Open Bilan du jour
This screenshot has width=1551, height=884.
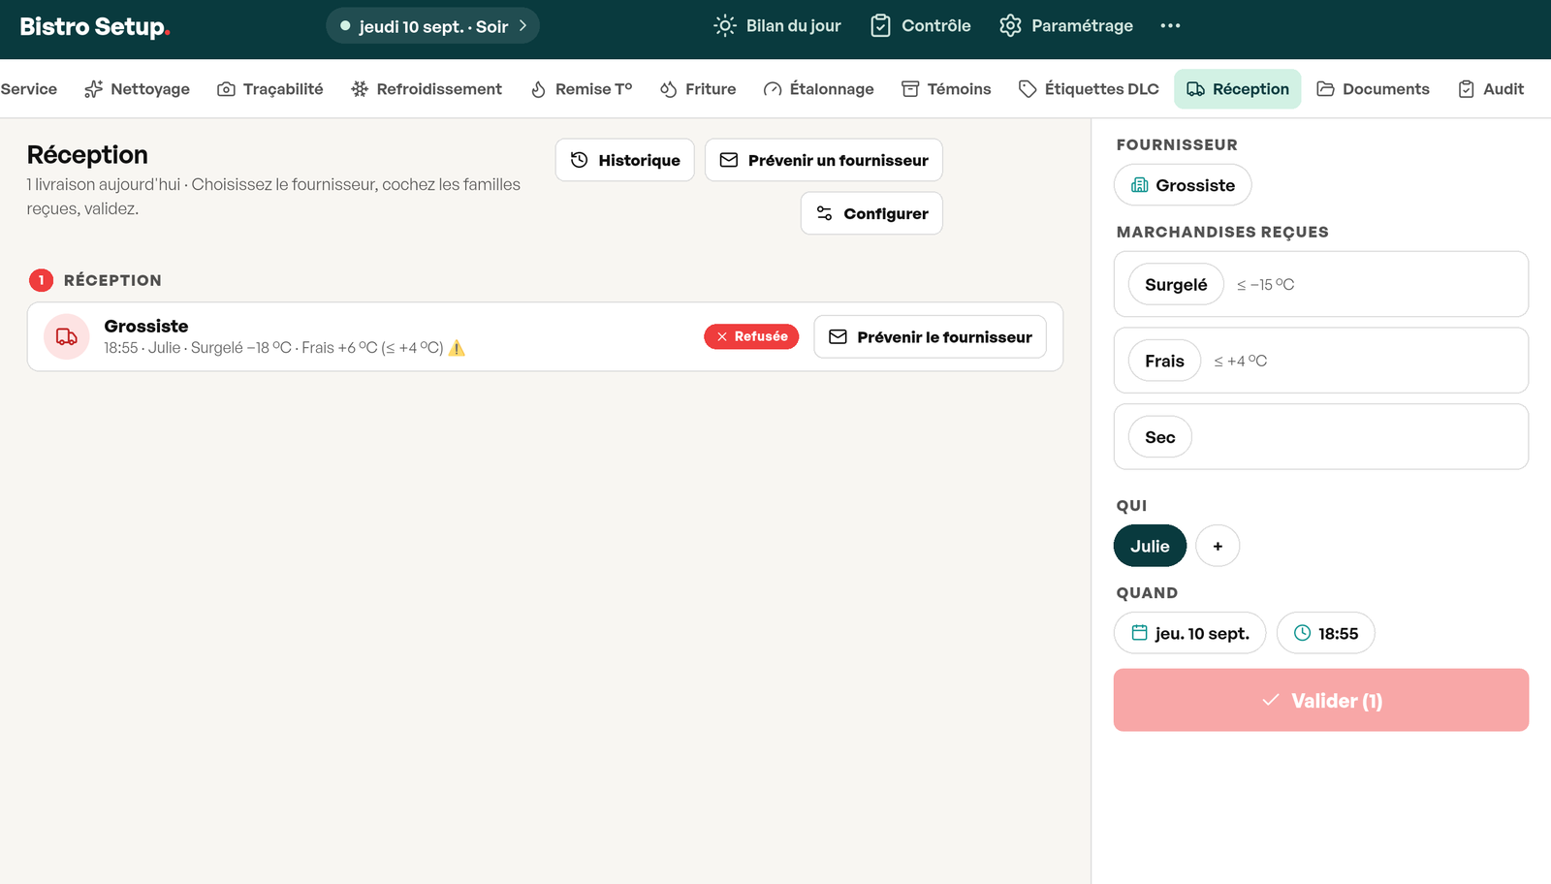(x=777, y=26)
